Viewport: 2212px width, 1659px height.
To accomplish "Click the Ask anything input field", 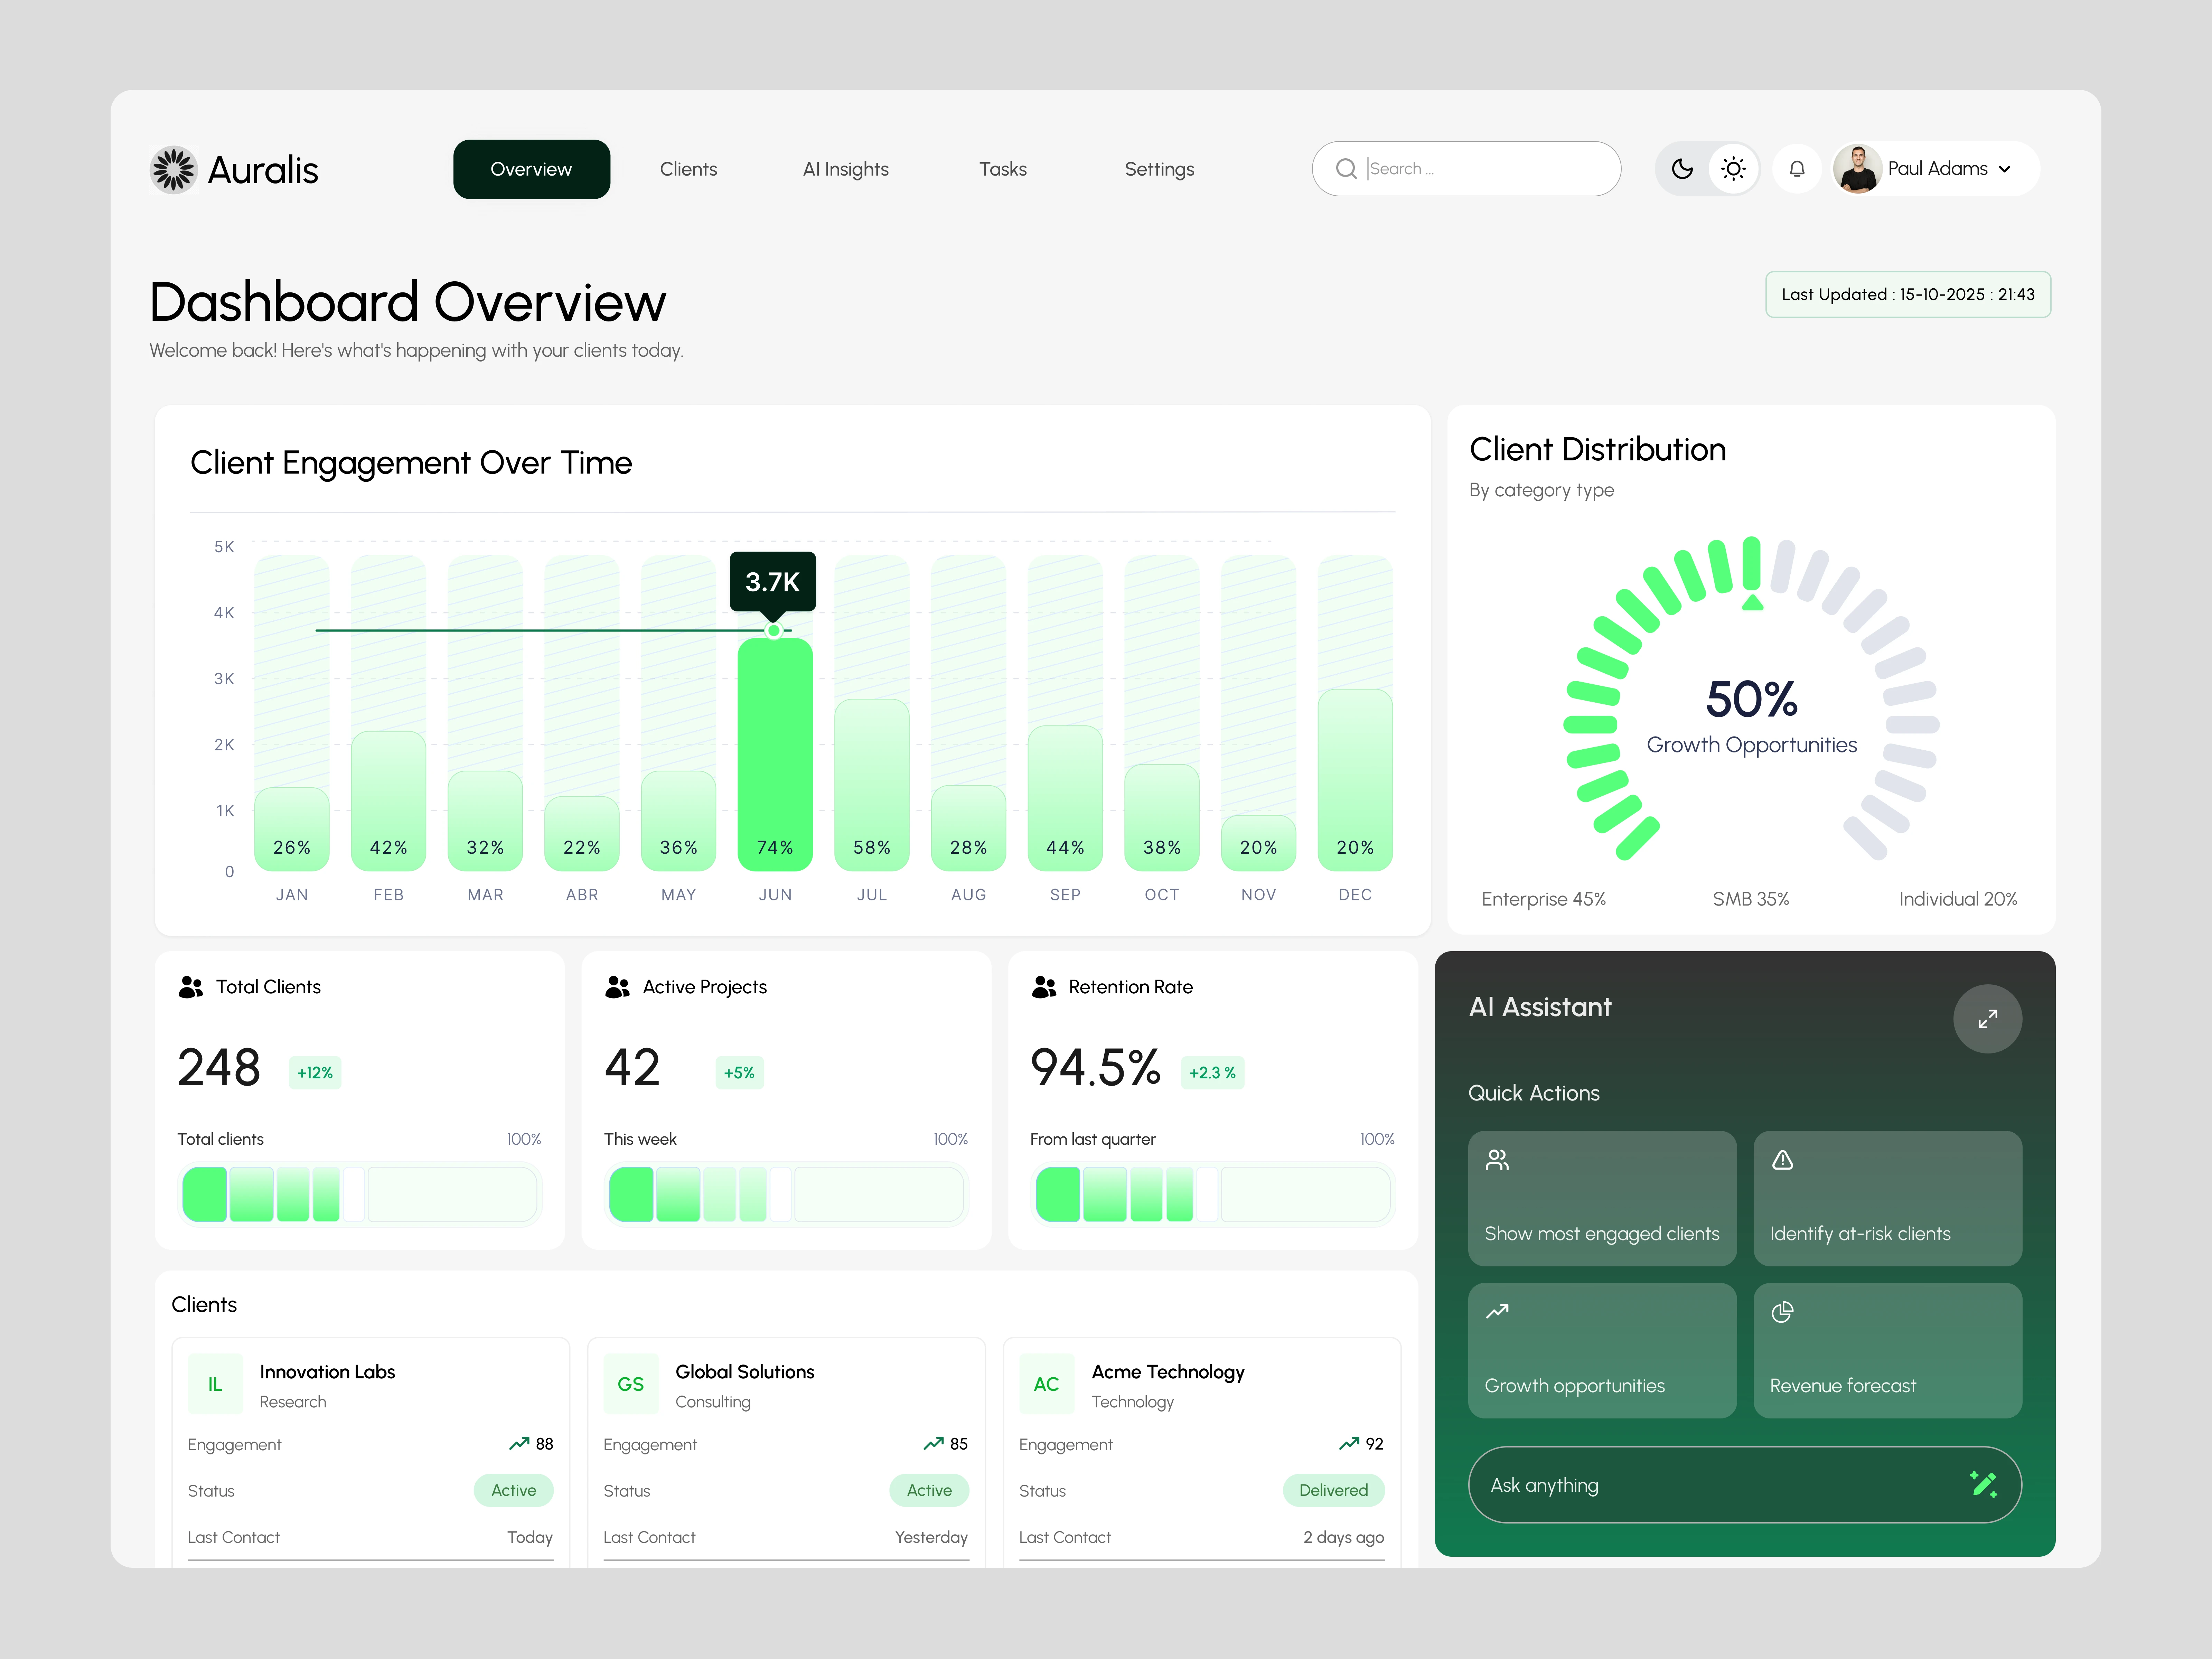I will pyautogui.click(x=1700, y=1485).
